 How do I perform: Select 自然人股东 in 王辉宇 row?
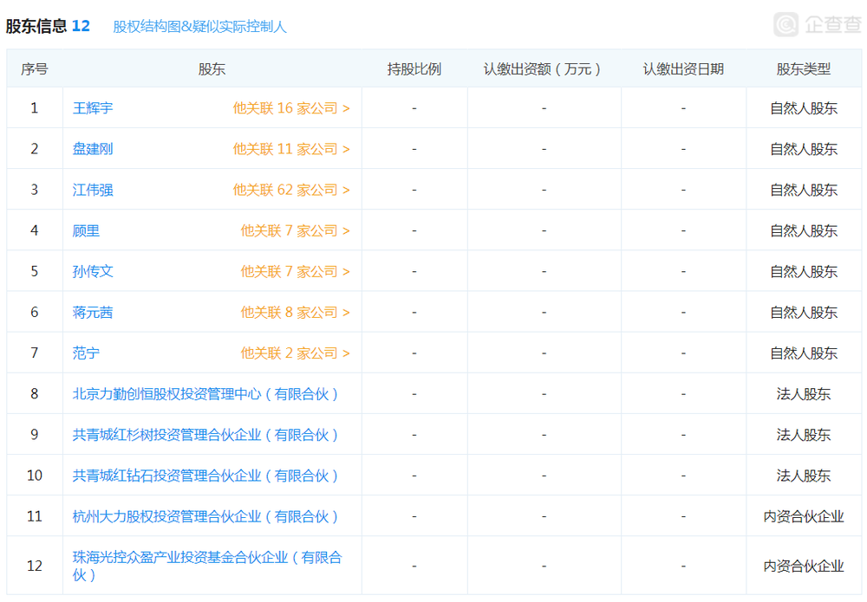[804, 107]
